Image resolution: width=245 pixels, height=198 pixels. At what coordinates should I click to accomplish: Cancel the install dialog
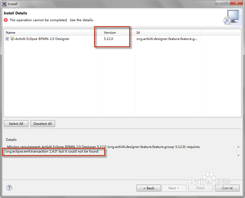click(227, 188)
